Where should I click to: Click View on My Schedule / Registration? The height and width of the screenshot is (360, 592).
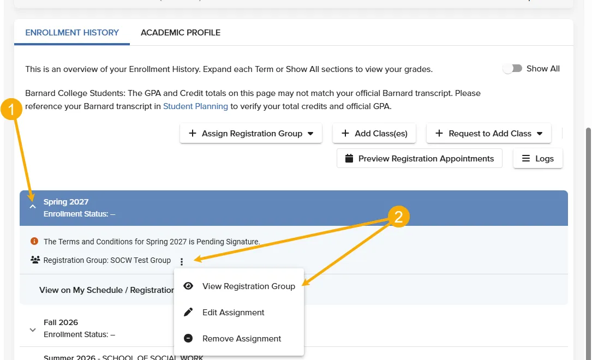coord(106,290)
